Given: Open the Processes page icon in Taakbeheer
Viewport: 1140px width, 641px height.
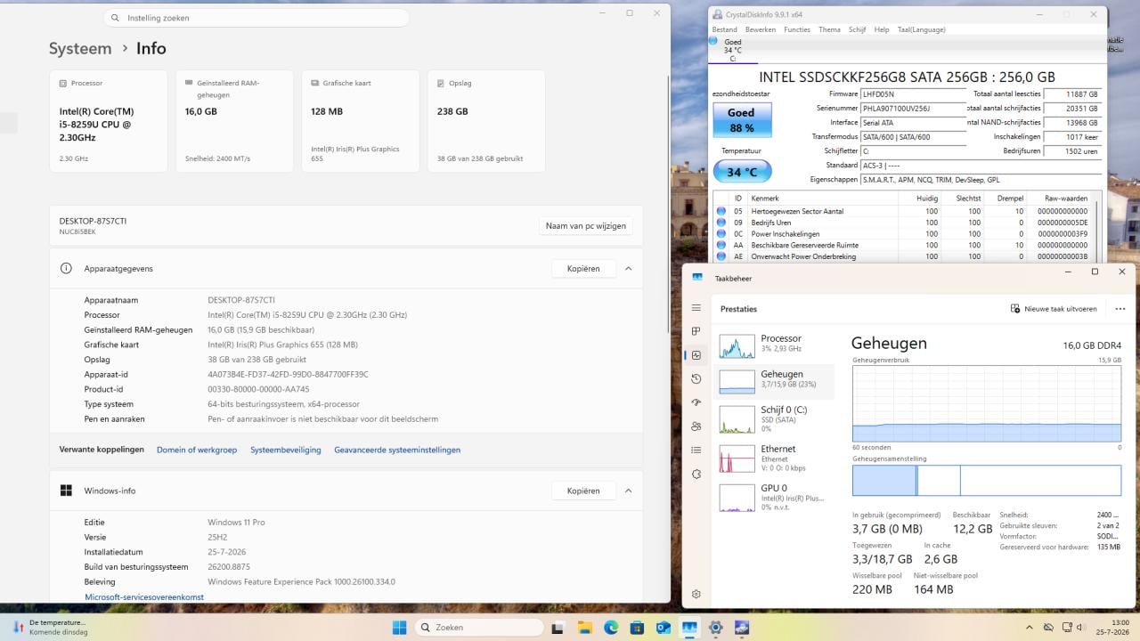Looking at the screenshot, I should tap(696, 331).
